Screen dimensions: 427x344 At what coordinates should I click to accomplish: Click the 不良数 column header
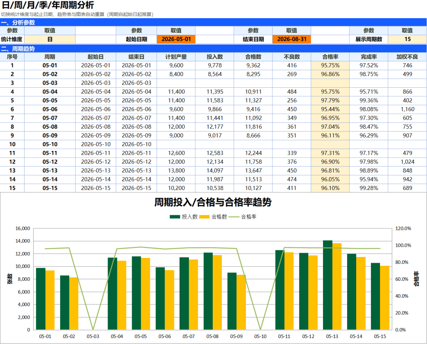point(292,57)
